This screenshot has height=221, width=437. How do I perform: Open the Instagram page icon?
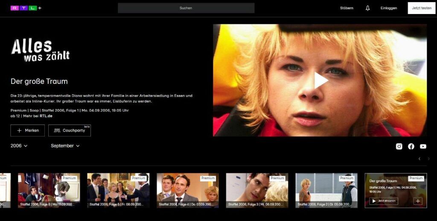point(399,146)
